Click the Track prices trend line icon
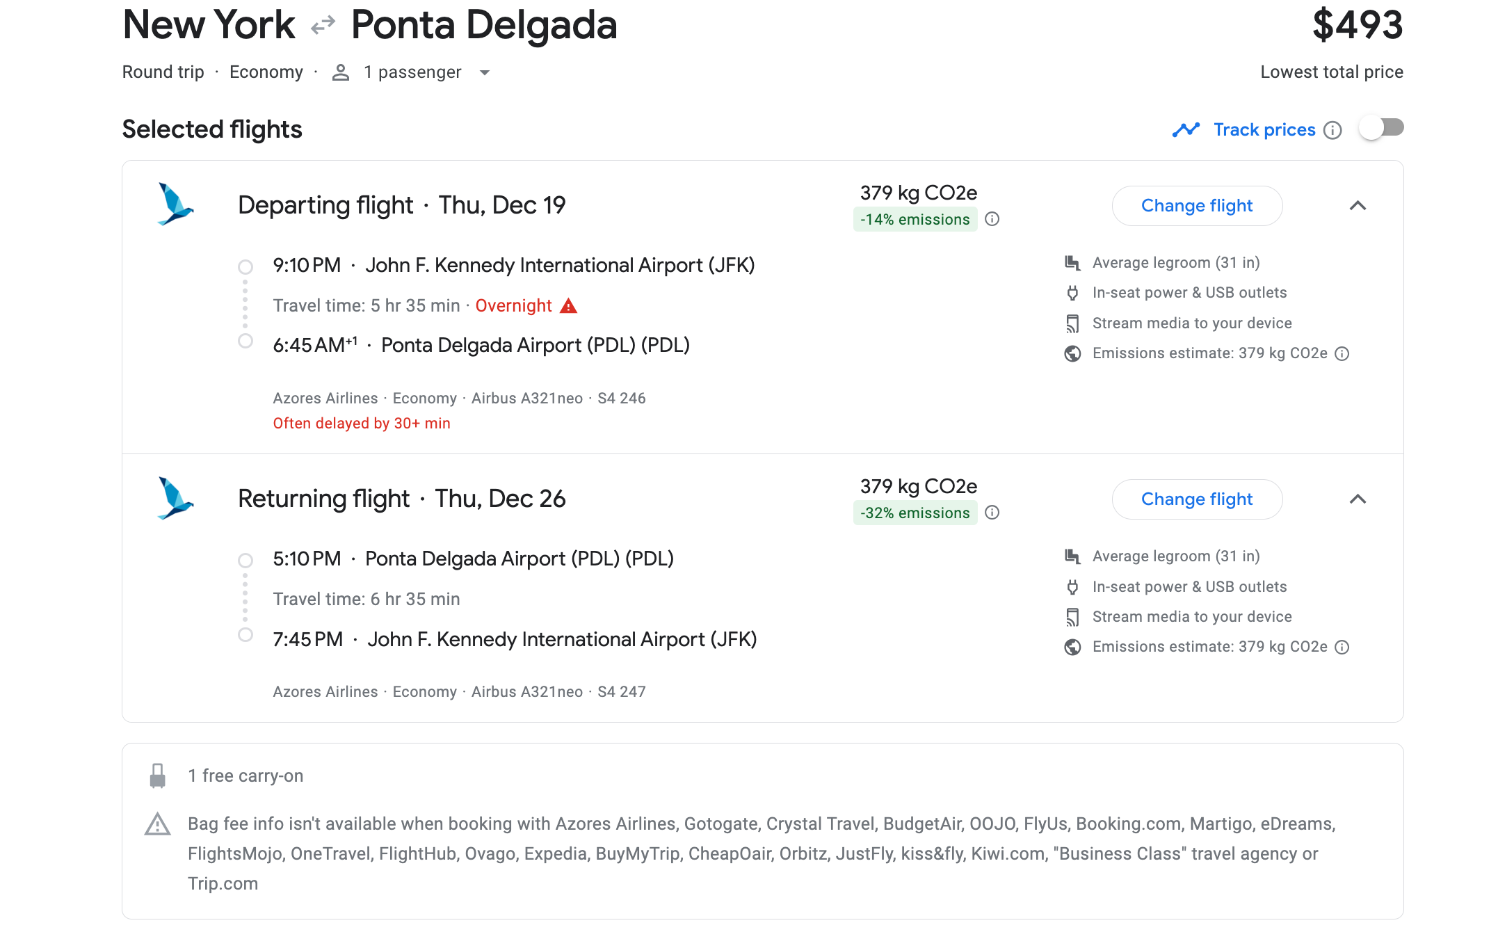Screen dimensions: 1498x932 point(1186,130)
